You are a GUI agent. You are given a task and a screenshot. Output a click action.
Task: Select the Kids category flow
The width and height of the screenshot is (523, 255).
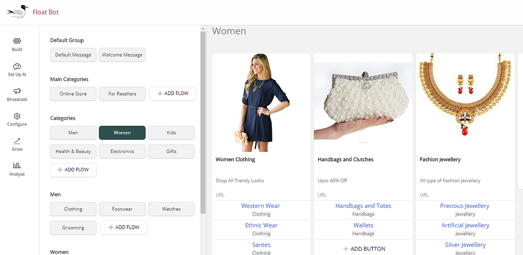click(x=171, y=133)
